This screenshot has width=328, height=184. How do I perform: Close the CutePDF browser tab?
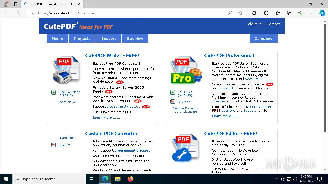(x=79, y=4)
